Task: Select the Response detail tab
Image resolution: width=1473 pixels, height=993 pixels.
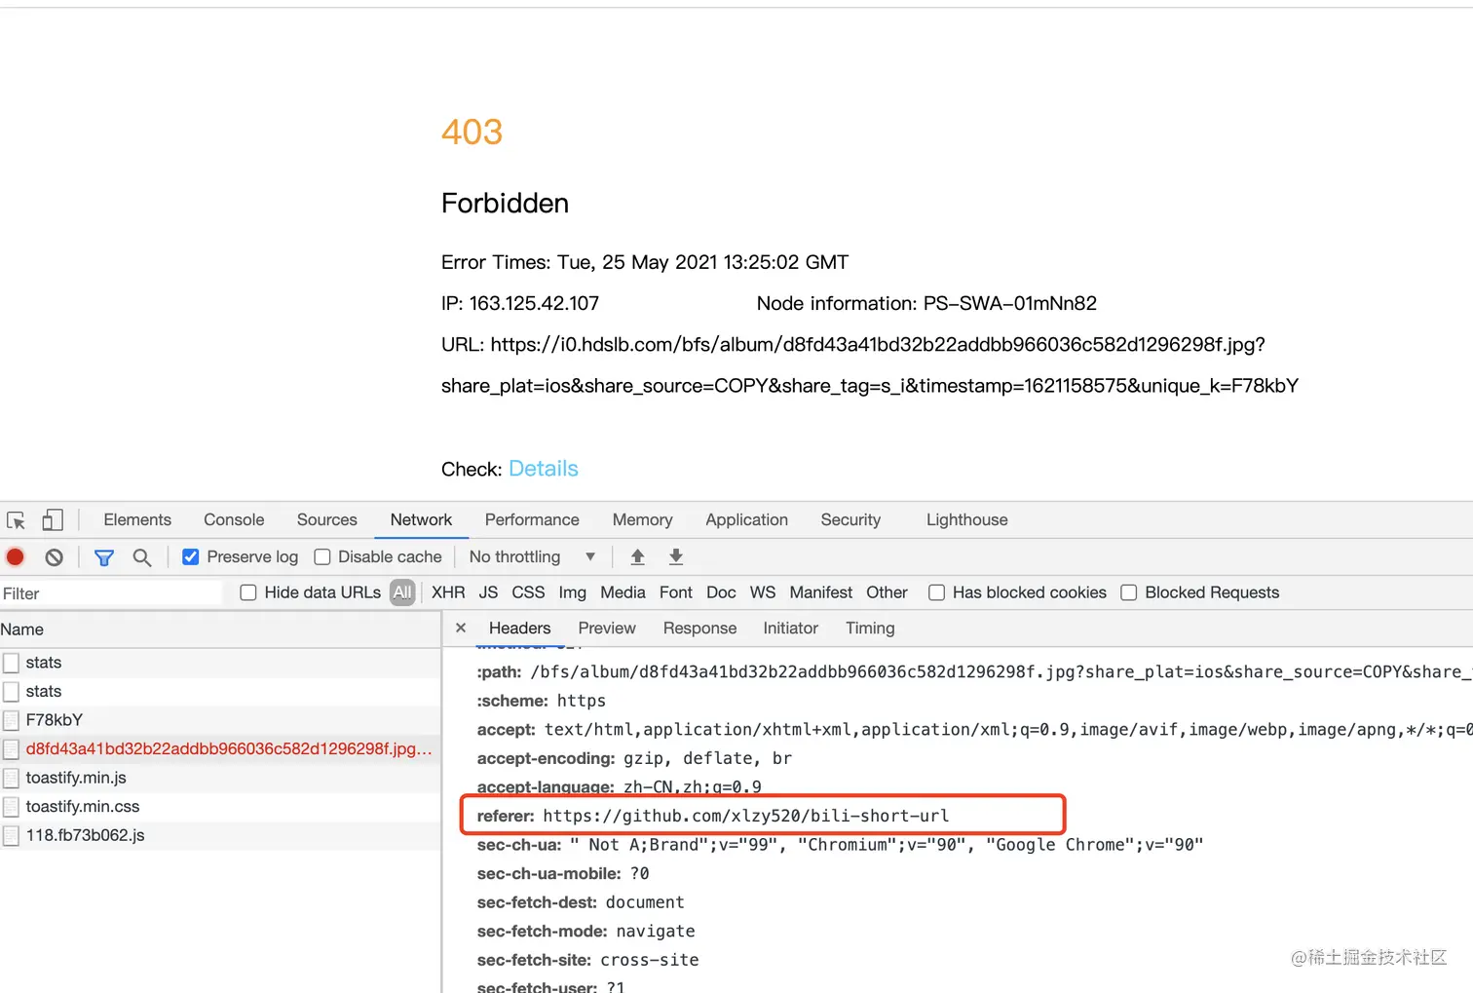Action: point(699,629)
